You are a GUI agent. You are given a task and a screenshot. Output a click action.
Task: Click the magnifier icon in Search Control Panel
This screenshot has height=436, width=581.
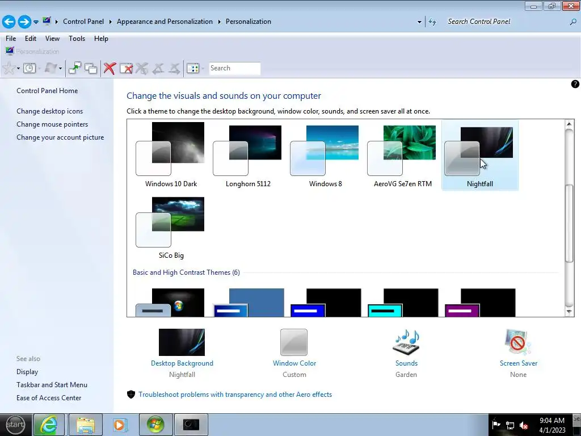click(x=573, y=22)
